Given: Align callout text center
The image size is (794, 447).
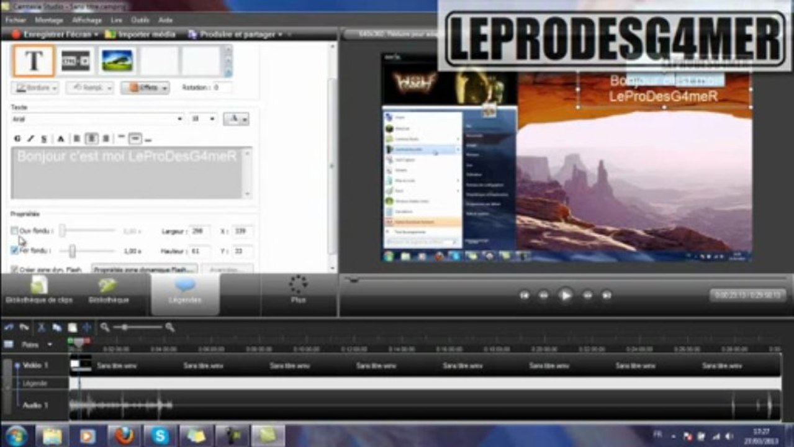Looking at the screenshot, I should click(91, 138).
